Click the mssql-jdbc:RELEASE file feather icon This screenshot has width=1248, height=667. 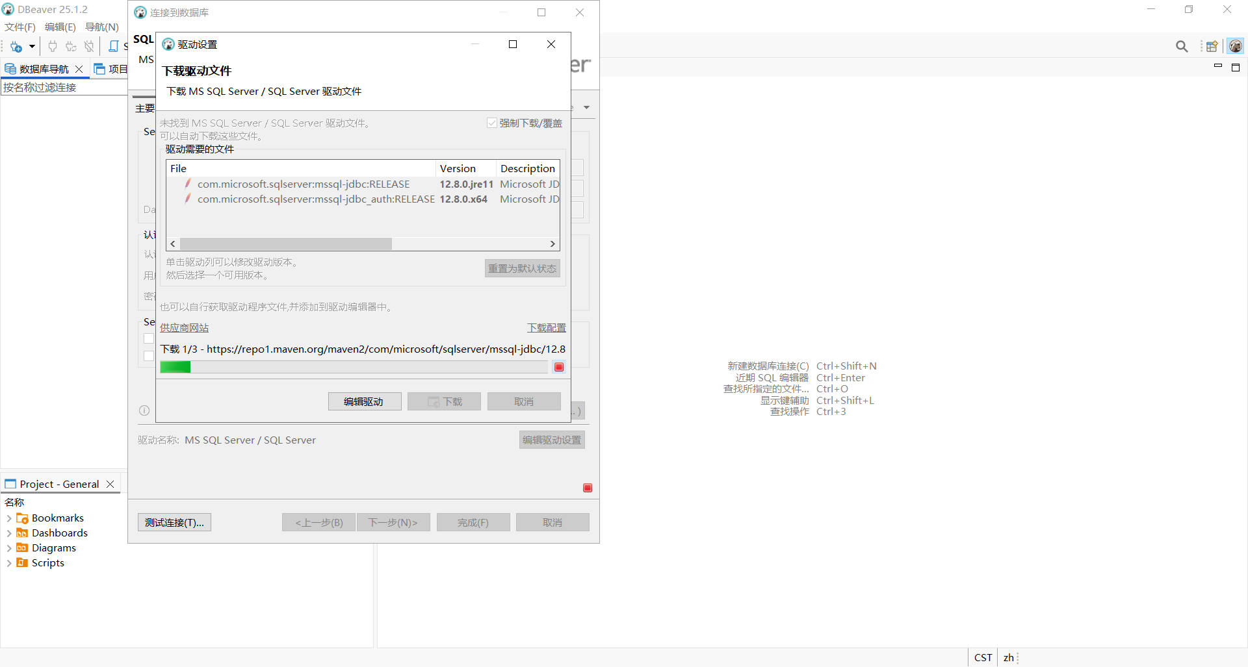[x=188, y=184]
